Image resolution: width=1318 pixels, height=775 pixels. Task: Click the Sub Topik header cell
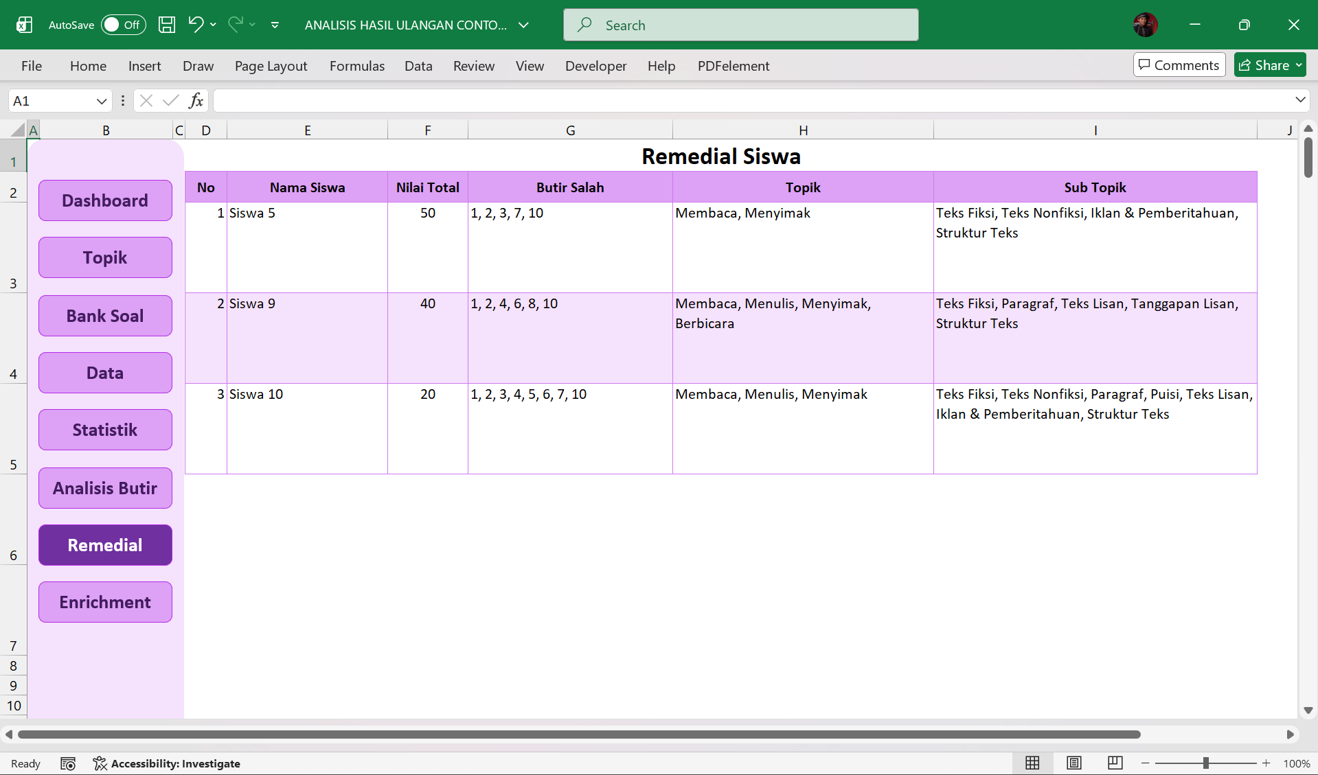1095,187
